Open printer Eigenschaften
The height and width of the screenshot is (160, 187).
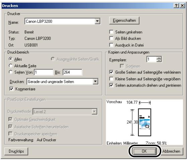tap(124, 20)
